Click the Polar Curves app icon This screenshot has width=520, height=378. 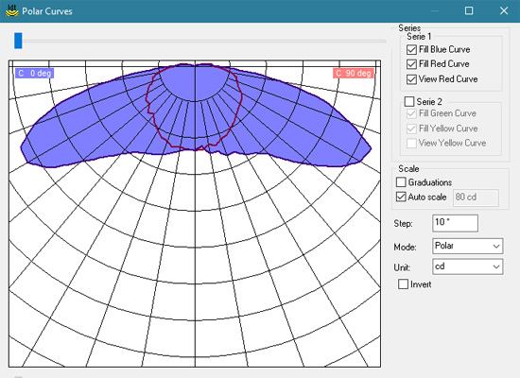point(12,11)
